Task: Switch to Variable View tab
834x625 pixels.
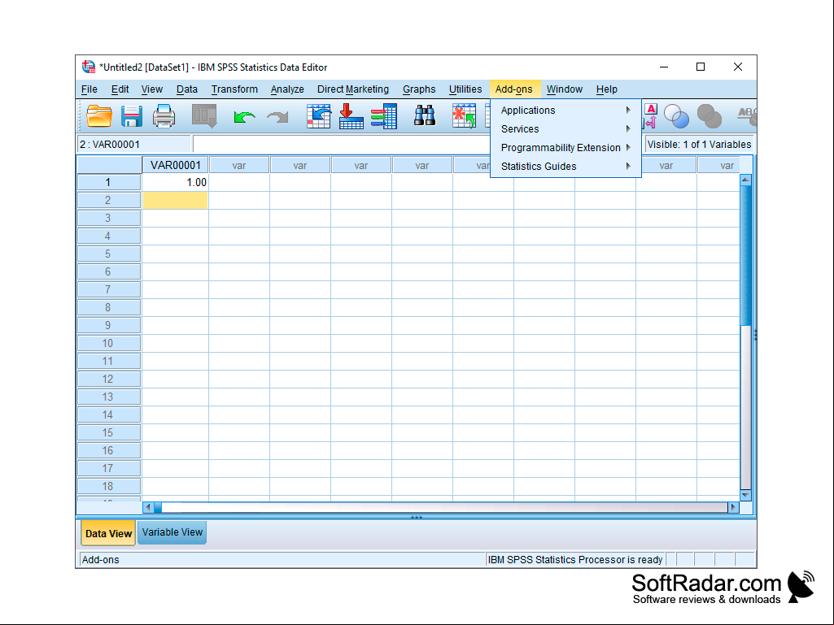Action: click(172, 532)
